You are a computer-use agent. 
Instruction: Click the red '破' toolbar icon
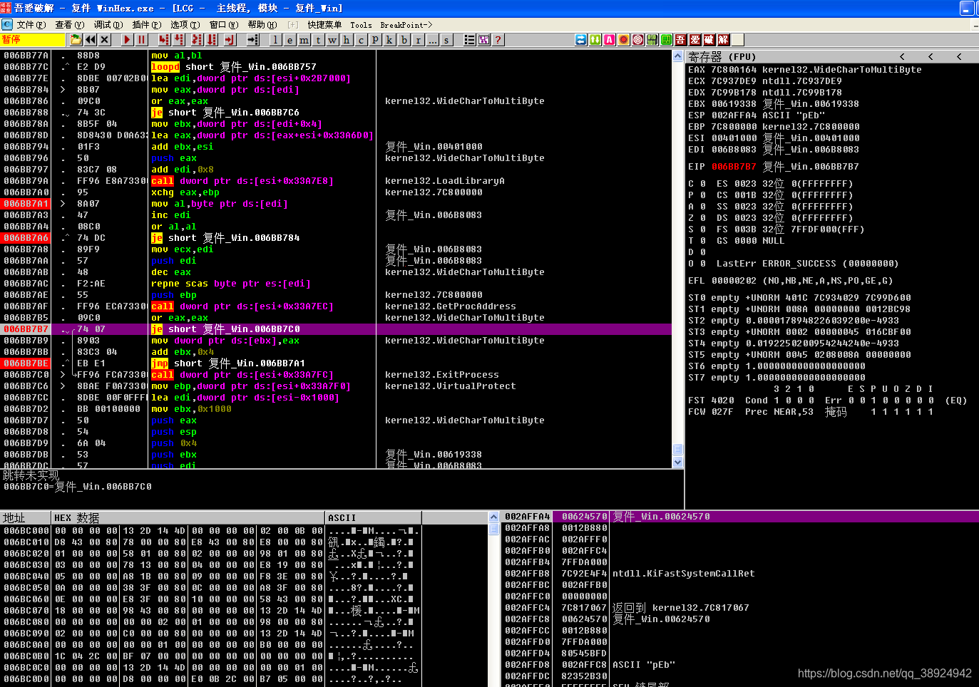[x=709, y=40]
